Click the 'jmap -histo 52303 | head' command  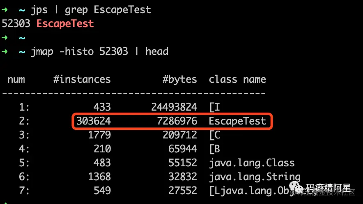(x=99, y=52)
